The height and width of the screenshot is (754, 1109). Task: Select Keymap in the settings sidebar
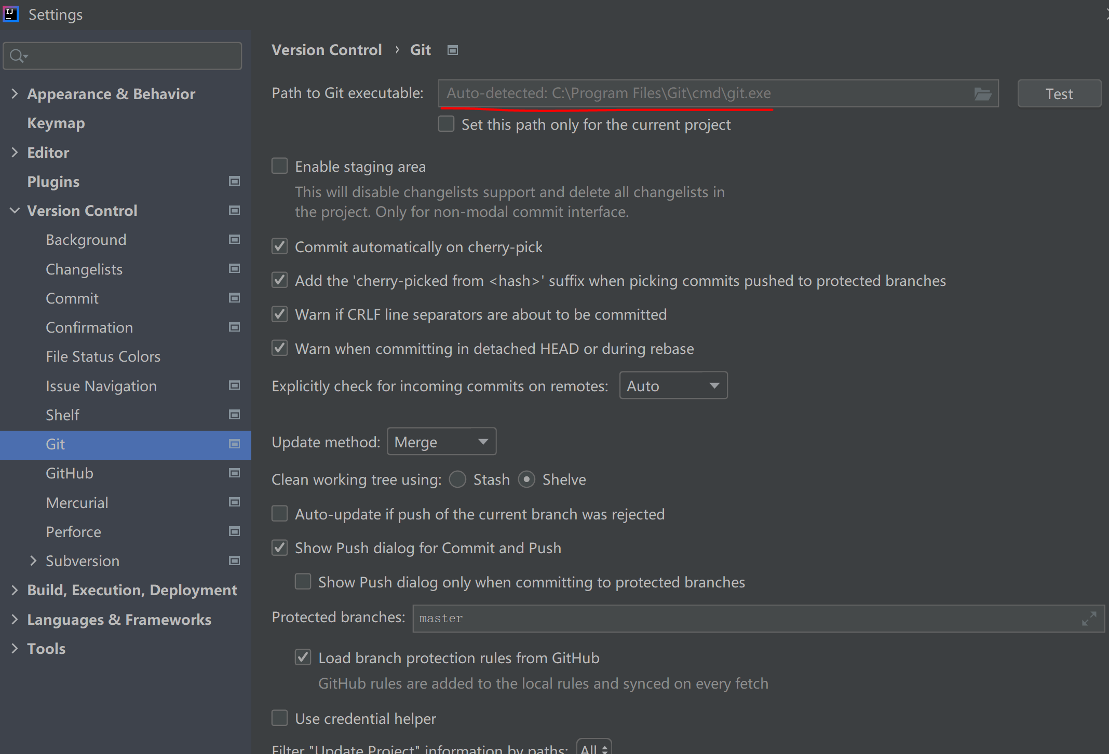pyautogui.click(x=56, y=123)
